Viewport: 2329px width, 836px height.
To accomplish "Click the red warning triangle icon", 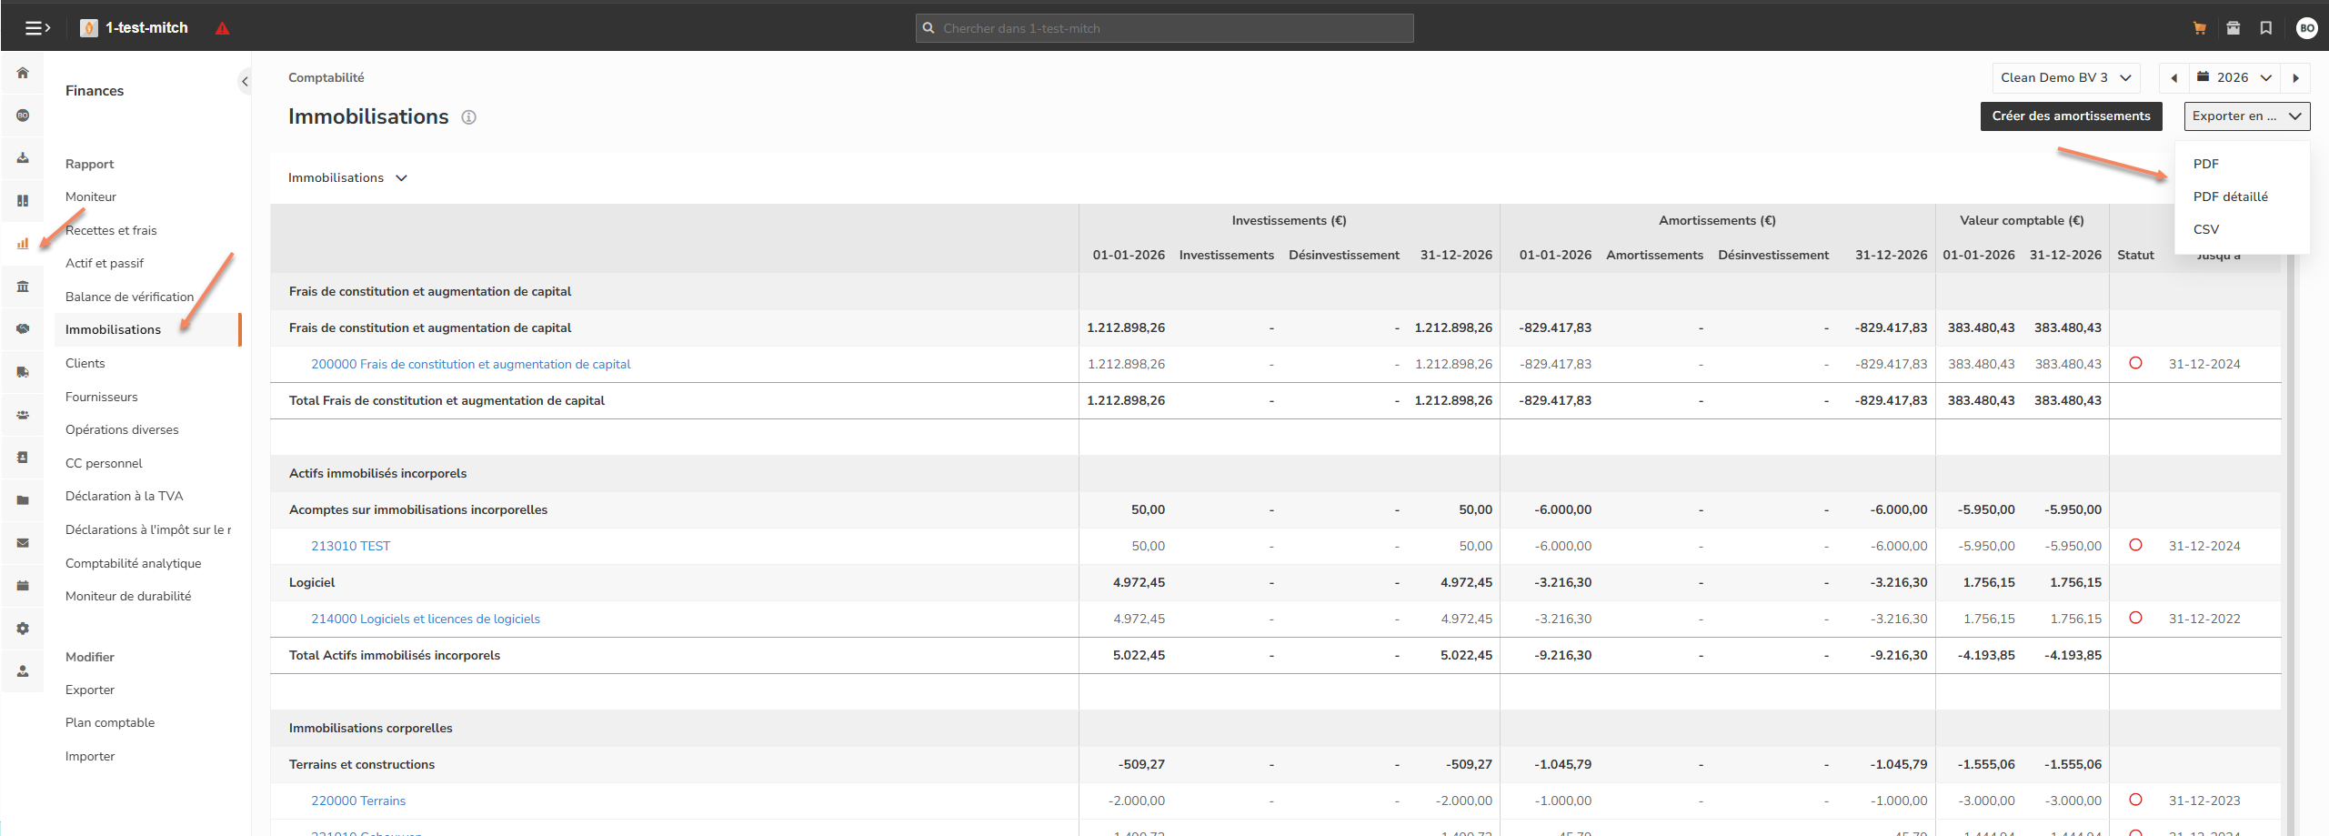I will click(222, 28).
